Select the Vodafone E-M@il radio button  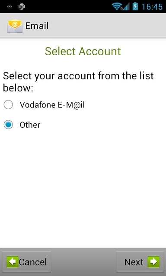(x=8, y=105)
